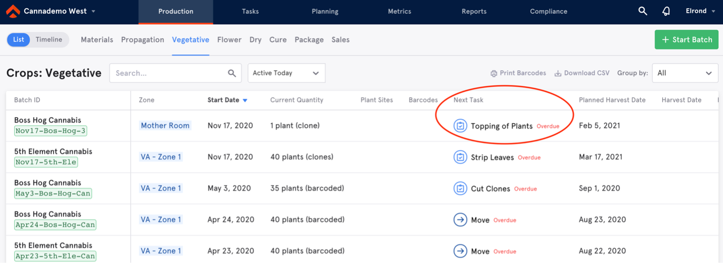Click the Cannademo logo icon
The height and width of the screenshot is (265, 723).
(x=13, y=11)
